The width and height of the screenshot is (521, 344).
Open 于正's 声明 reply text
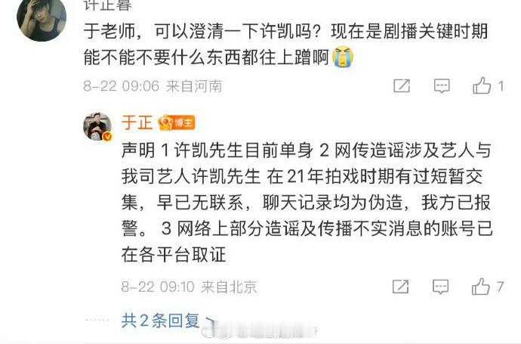(307, 203)
